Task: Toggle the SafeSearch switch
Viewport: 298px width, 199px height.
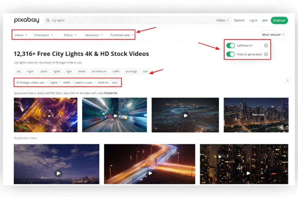Action: coord(230,45)
